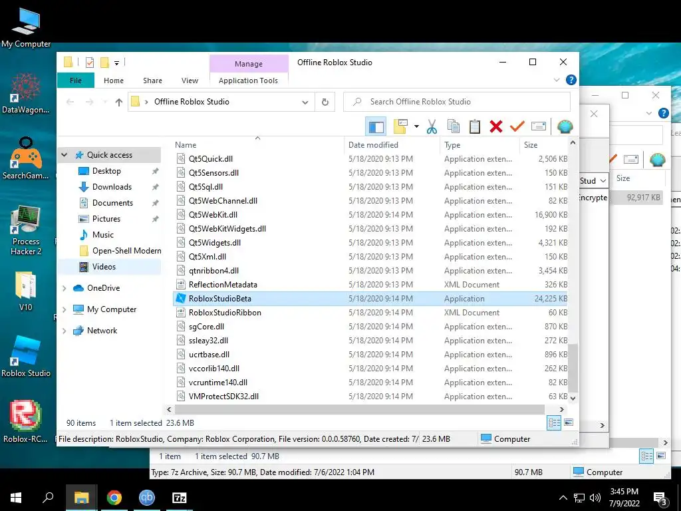Click the Up one level arrow

click(x=118, y=102)
